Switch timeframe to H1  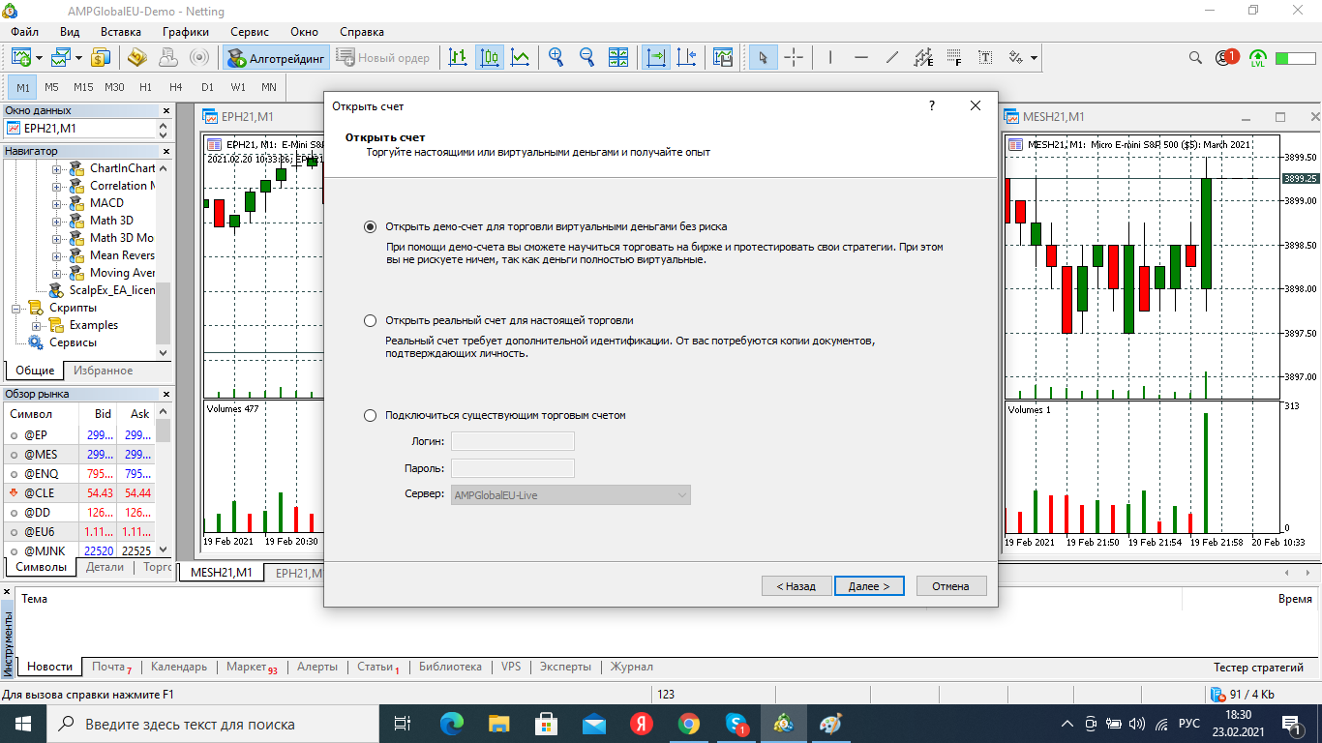pyautogui.click(x=145, y=87)
